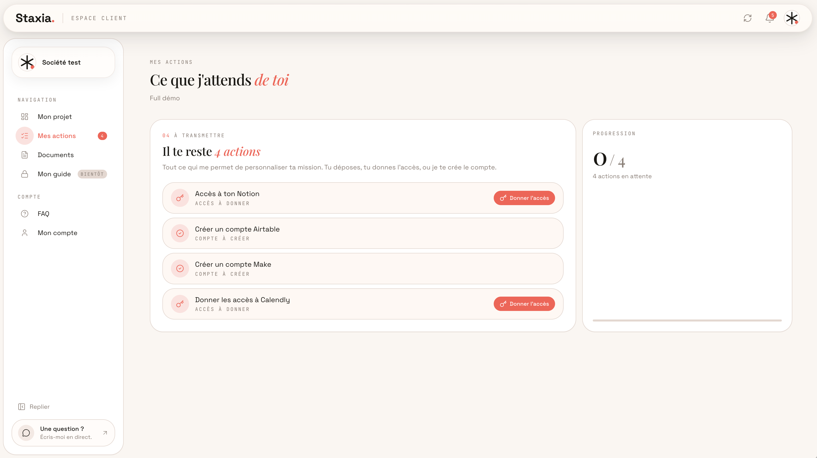Click the Mon guide lock icon
Image resolution: width=817 pixels, height=458 pixels.
[x=24, y=174]
